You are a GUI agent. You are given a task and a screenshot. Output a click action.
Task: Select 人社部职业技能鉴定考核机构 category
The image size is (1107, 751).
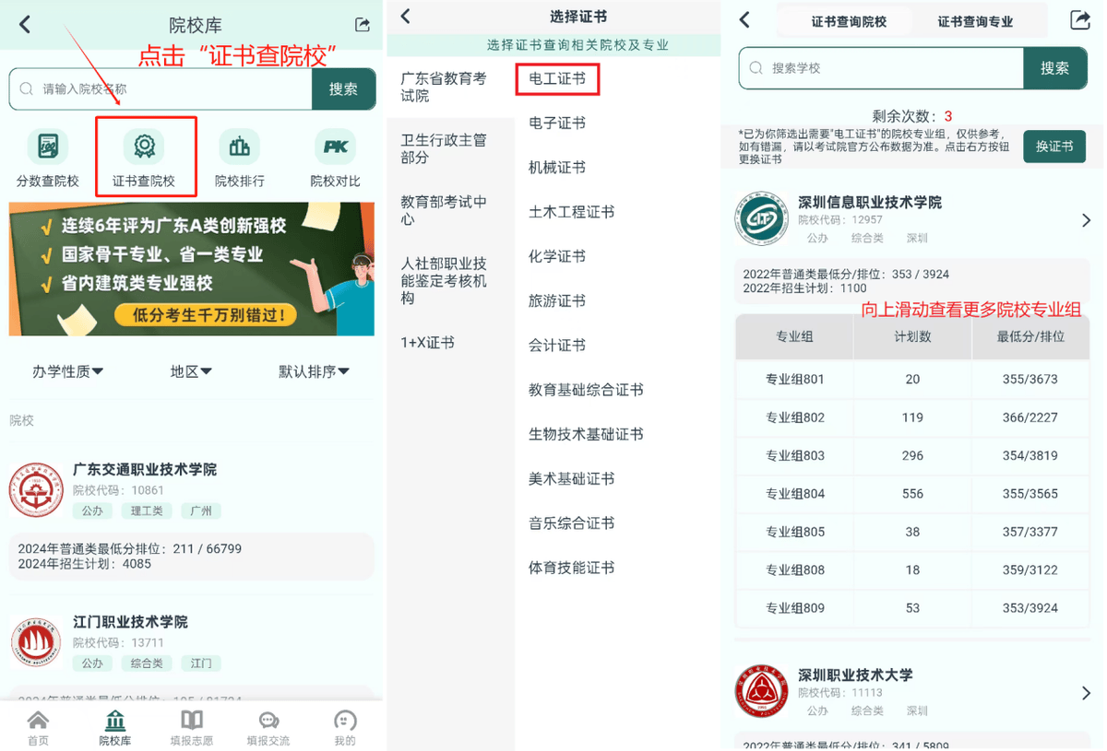click(450, 280)
